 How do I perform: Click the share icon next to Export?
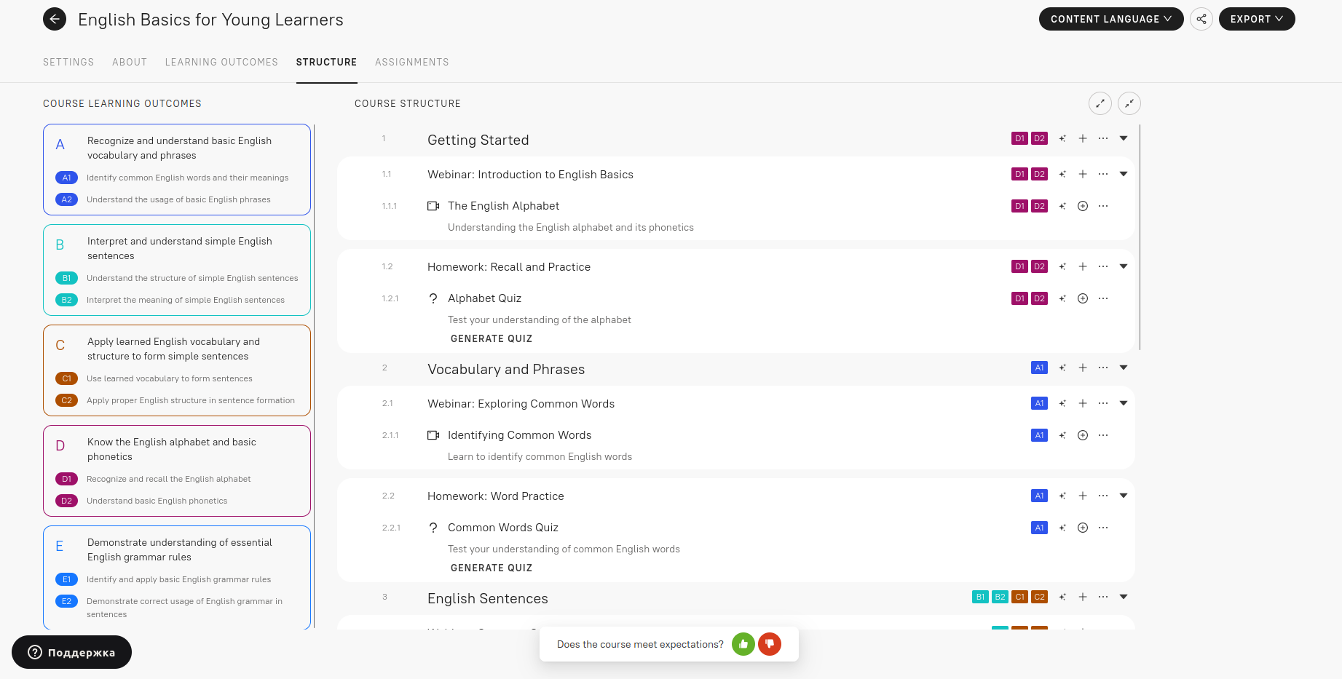1201,19
